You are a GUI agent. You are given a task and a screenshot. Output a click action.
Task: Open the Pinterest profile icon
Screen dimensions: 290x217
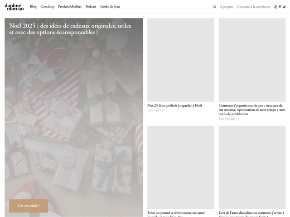click(280, 7)
